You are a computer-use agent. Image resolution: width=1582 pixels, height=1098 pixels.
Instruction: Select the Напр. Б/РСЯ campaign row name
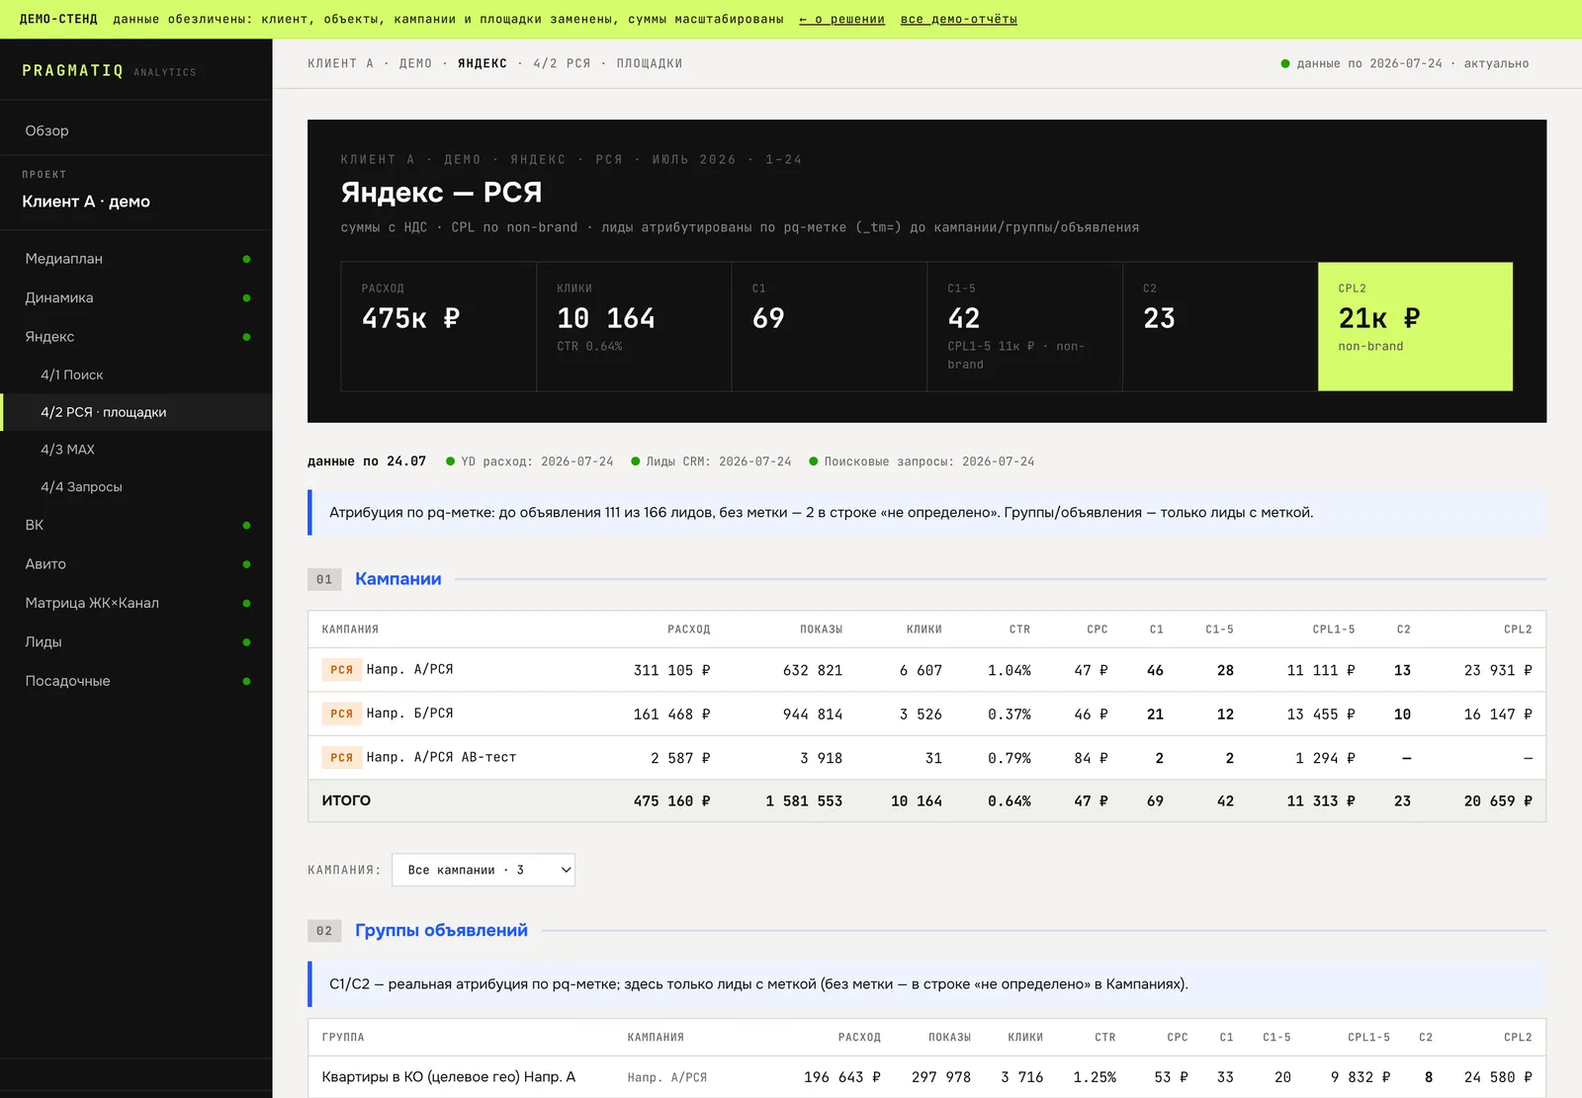(x=409, y=714)
